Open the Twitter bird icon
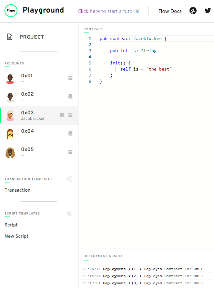The image size is (214, 288). (208, 11)
